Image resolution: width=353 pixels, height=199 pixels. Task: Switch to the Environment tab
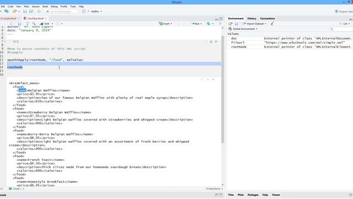[x=236, y=18]
